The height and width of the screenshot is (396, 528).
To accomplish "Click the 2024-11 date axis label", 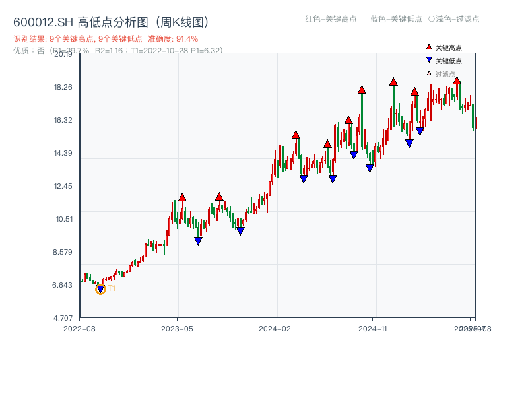I will tap(373, 329).
